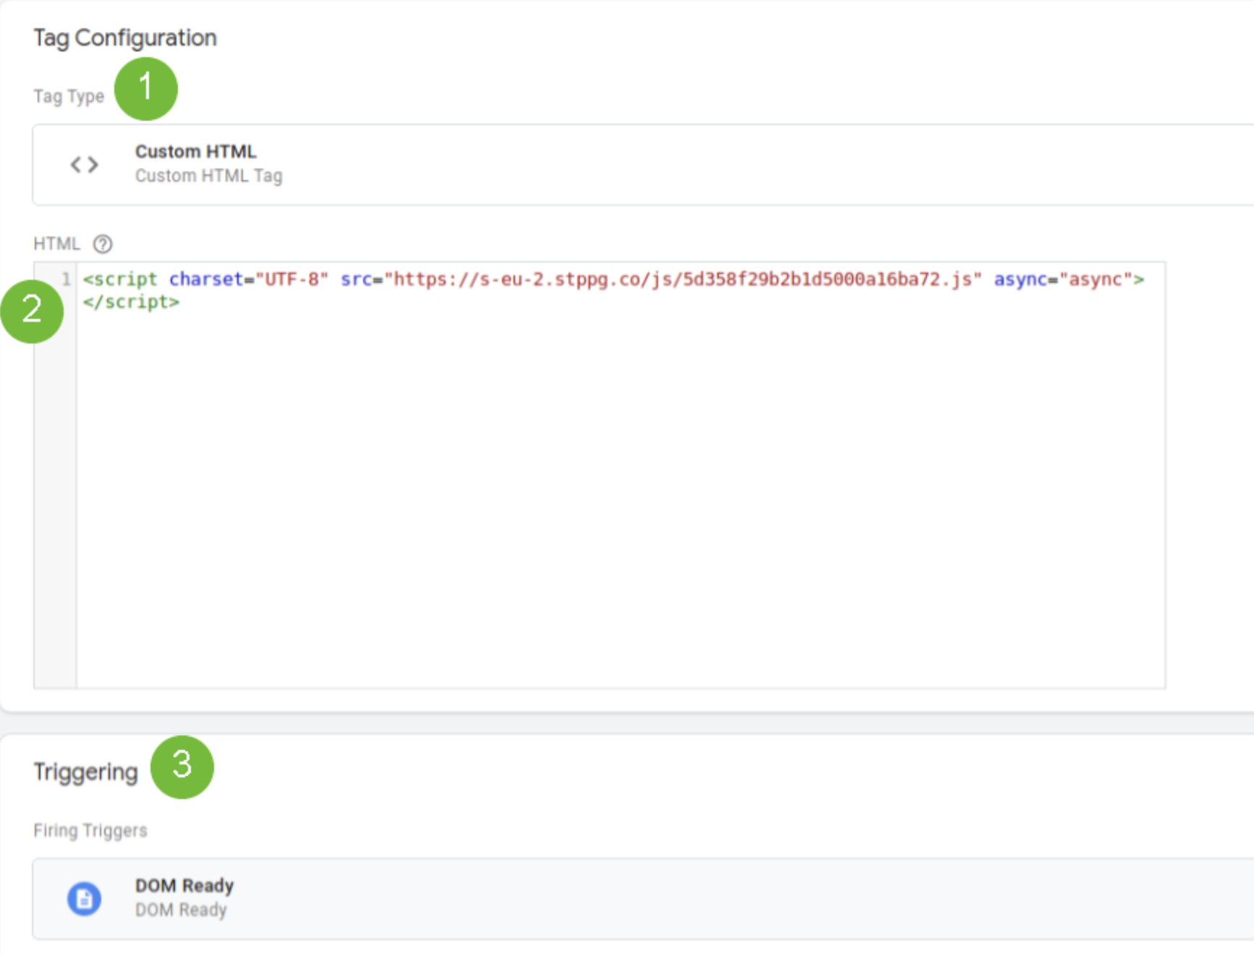Image resolution: width=1254 pixels, height=956 pixels.
Task: Click the blue DOM Ready trigger icon
Action: (x=84, y=899)
